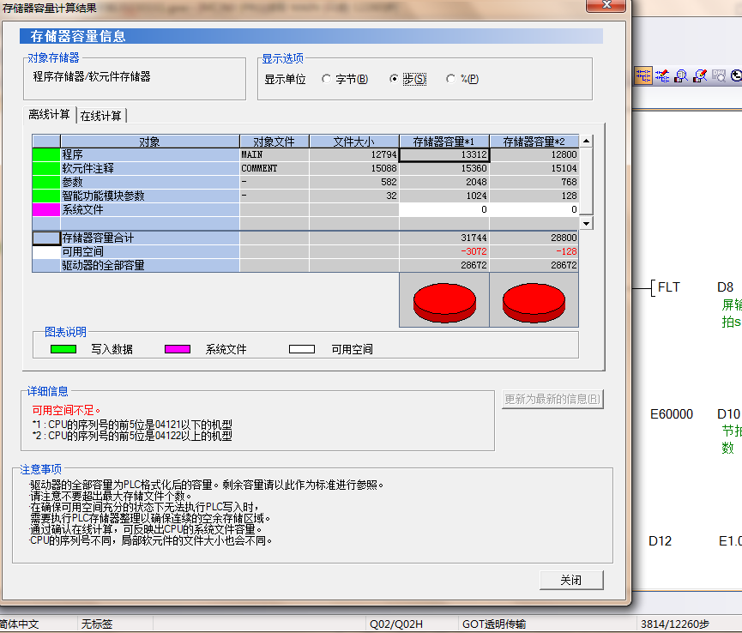Click the right red pie chart for memory capacity *2
This screenshot has height=633, width=742.
[x=534, y=301]
